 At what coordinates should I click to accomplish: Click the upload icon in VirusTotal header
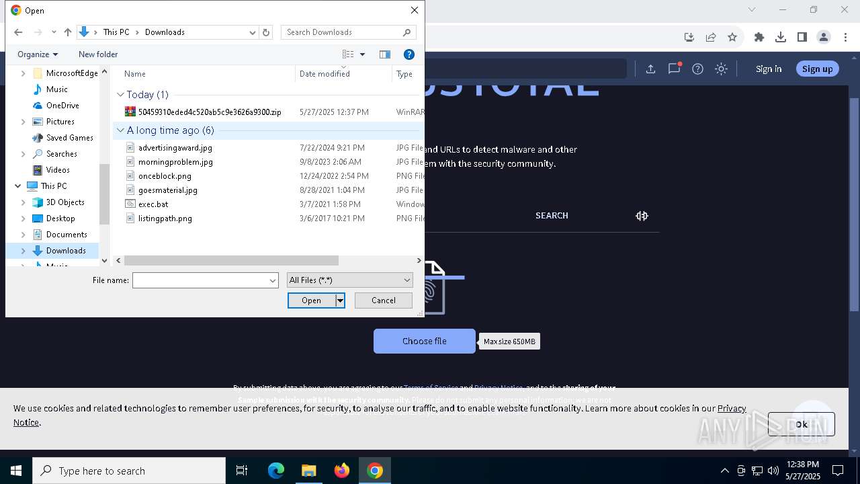pos(650,69)
